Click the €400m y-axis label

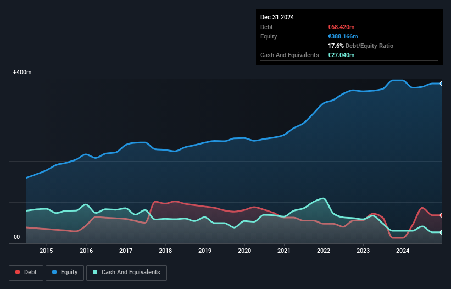click(x=23, y=72)
